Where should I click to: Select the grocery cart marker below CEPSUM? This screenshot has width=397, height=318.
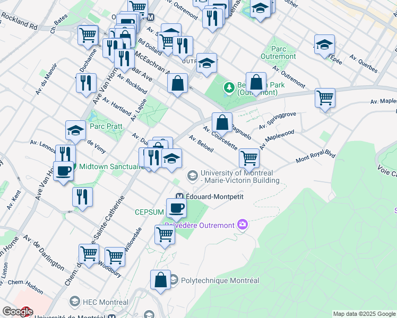(165, 235)
